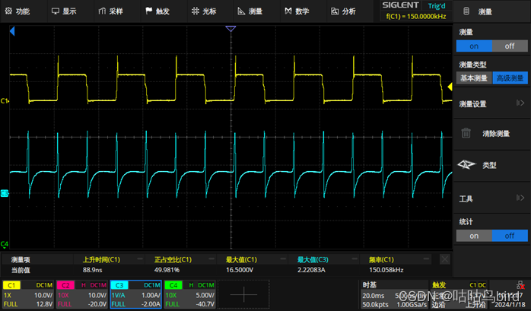531x311 pixels.
Task: Open the C1 channel settings box
Action: click(28, 294)
